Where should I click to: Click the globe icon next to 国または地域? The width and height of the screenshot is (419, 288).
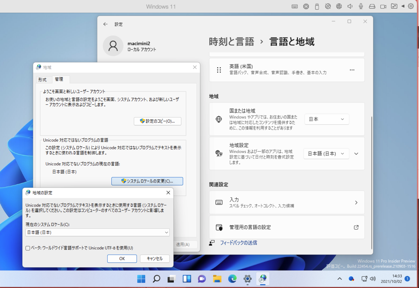(219, 119)
